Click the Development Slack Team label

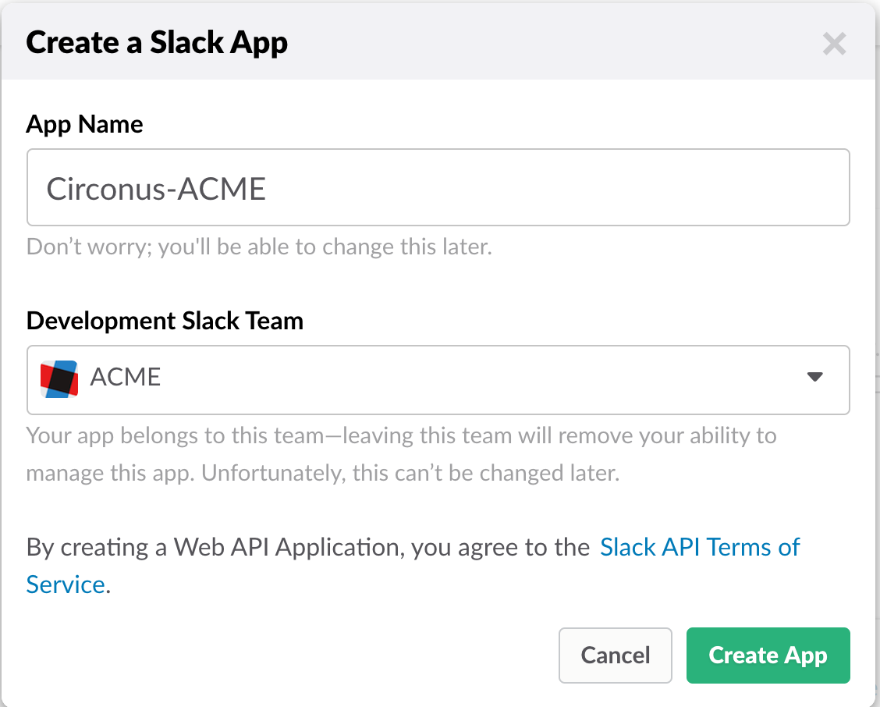coord(165,321)
